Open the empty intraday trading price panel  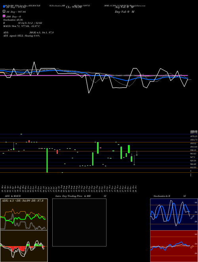(x=79, y=222)
